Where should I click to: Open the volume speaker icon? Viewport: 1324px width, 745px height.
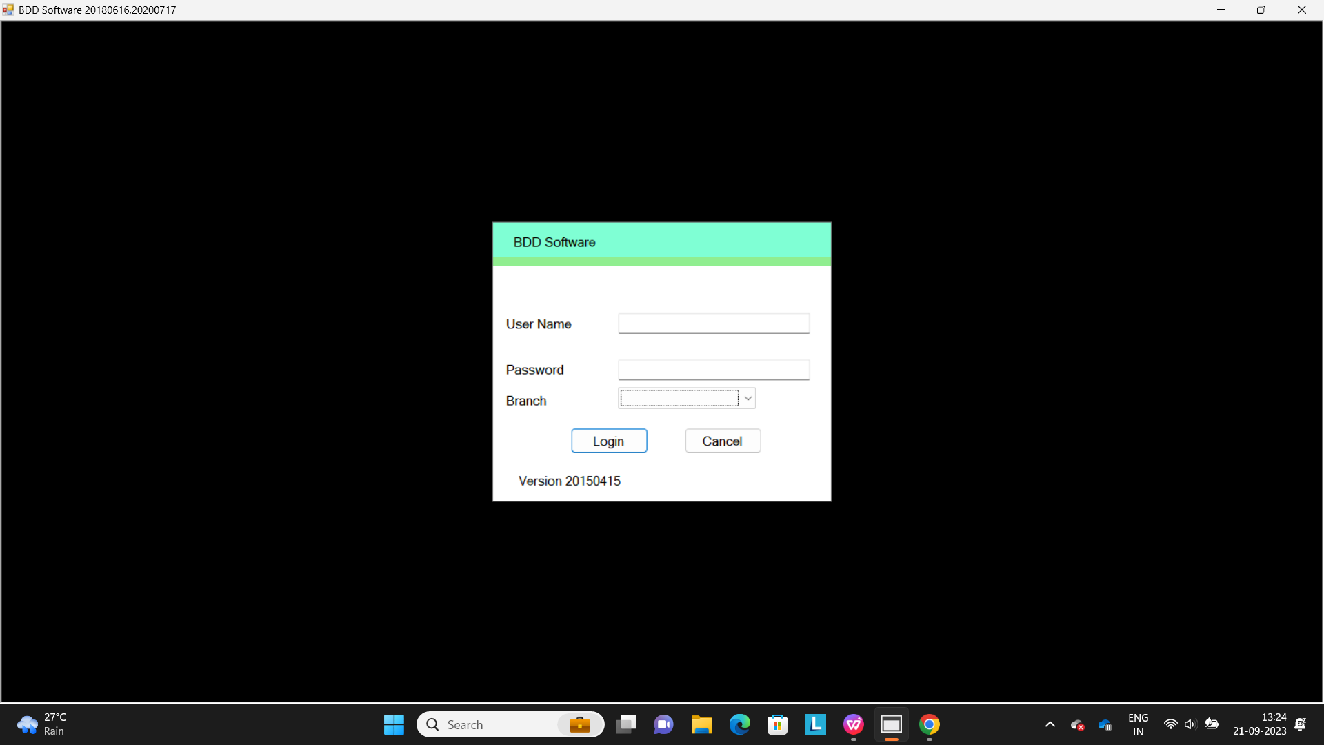1190,724
